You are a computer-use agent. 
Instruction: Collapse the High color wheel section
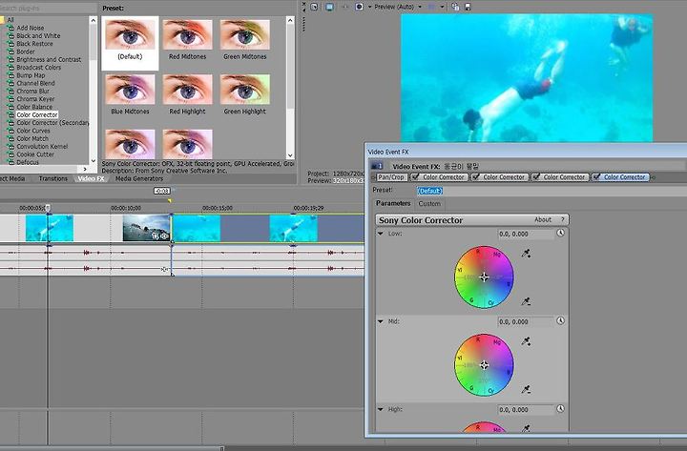(x=381, y=409)
